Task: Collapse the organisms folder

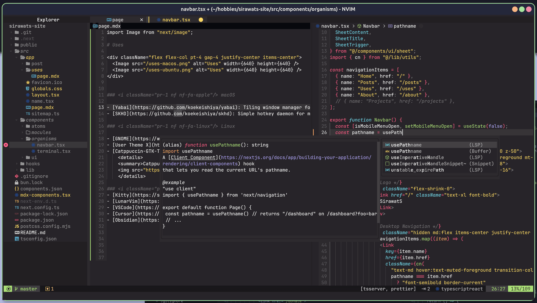Action: coord(22,139)
